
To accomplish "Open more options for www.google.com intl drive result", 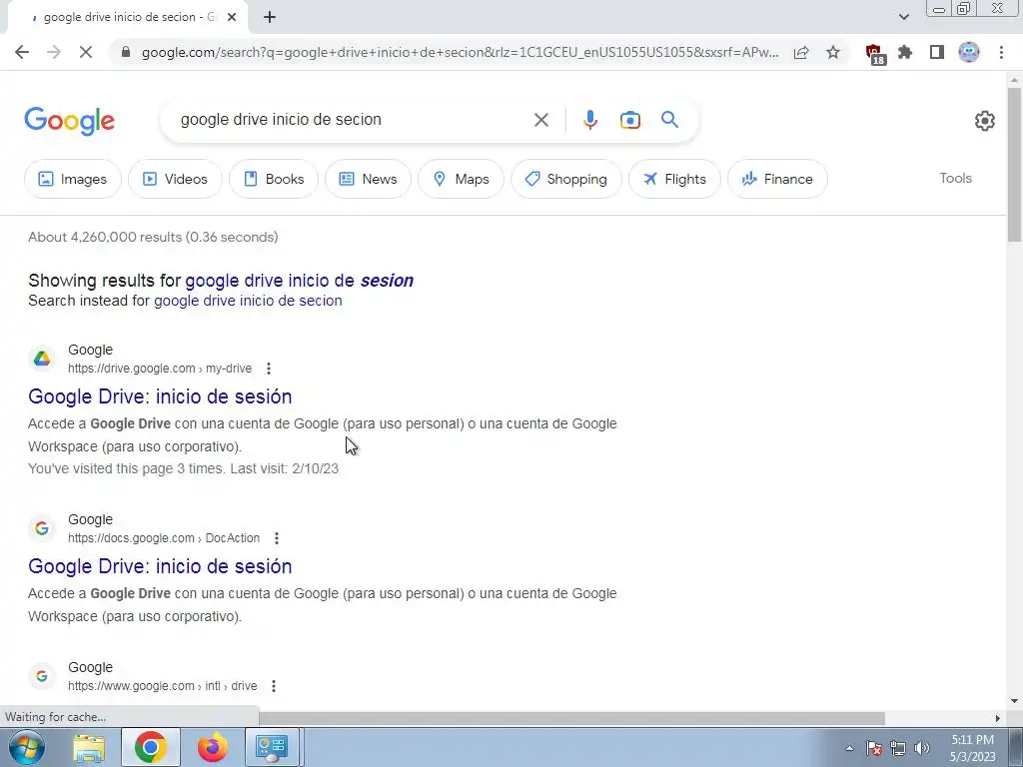I will tap(274, 686).
